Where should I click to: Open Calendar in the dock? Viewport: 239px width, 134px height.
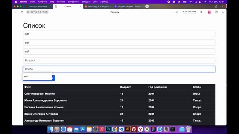pos(70,129)
